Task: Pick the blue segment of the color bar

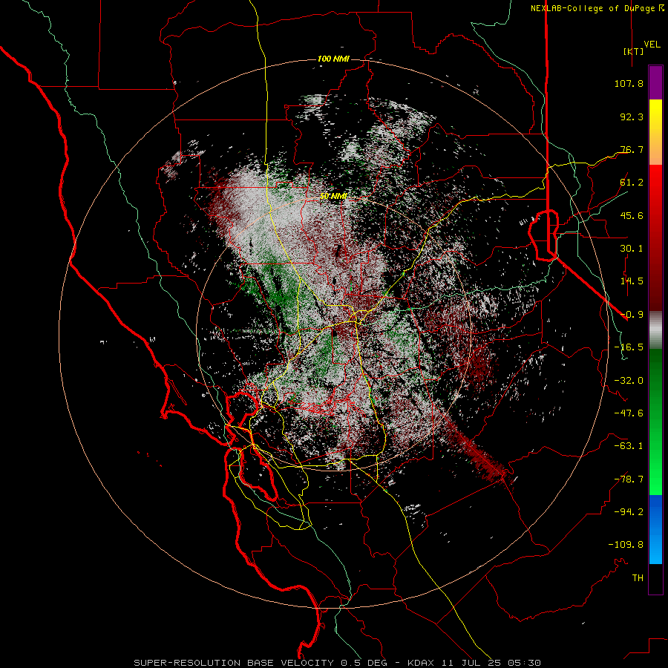Action: click(655, 529)
